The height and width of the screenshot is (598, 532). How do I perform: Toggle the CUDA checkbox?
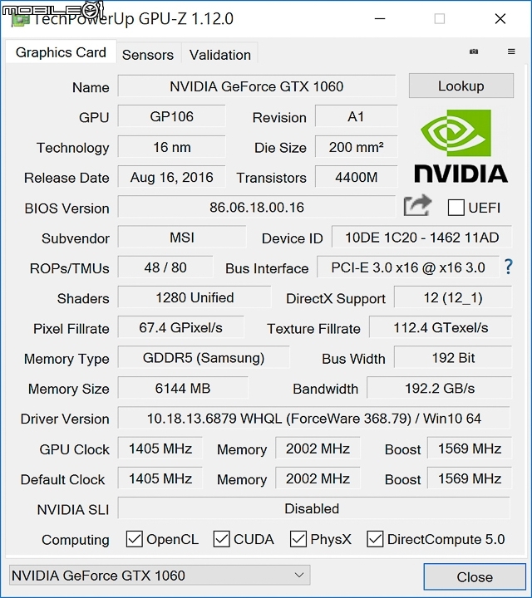(221, 539)
